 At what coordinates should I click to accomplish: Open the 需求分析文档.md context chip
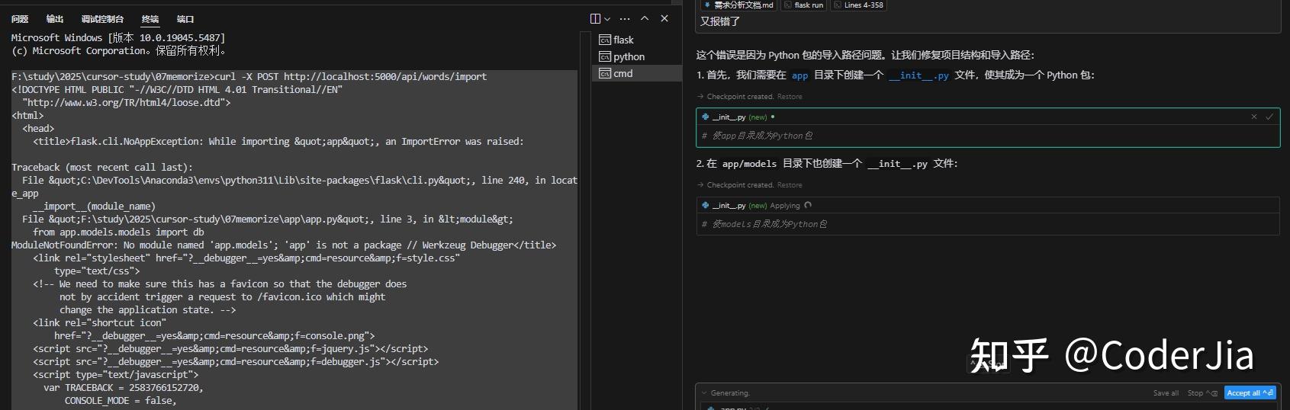738,5
